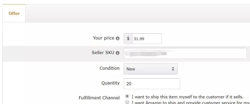Click the Quantity field containing 20
This screenshot has height=104, width=250.
click(152, 84)
